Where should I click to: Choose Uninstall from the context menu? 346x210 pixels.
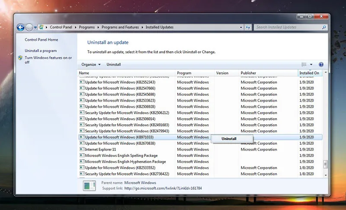coord(229,138)
